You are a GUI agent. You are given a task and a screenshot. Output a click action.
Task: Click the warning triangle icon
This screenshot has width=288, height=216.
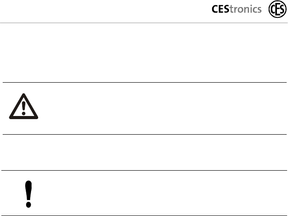coord(24,106)
